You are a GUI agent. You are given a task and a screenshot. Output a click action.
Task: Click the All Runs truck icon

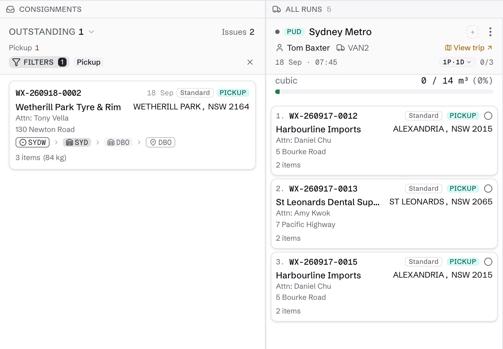coord(277,9)
